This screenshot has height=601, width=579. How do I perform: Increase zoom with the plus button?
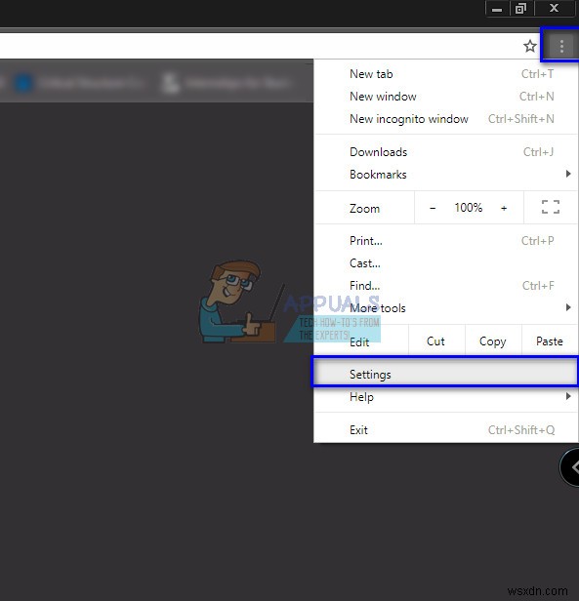504,208
